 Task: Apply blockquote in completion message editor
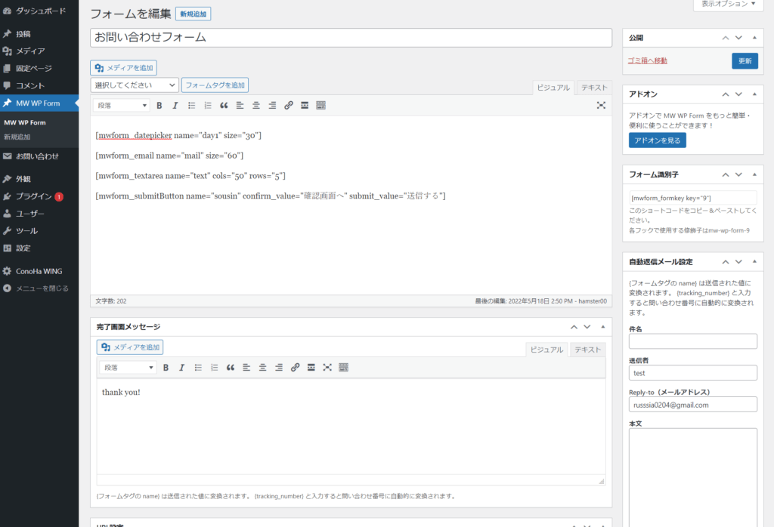[x=231, y=368]
